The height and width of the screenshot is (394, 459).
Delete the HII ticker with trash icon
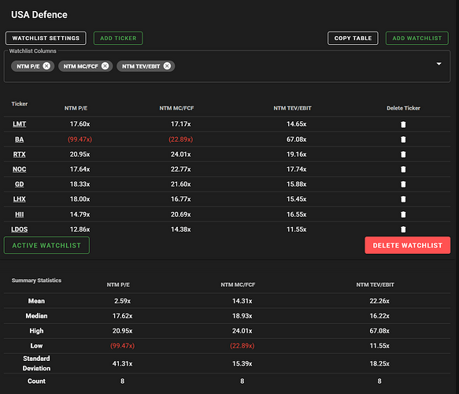pyautogui.click(x=403, y=214)
